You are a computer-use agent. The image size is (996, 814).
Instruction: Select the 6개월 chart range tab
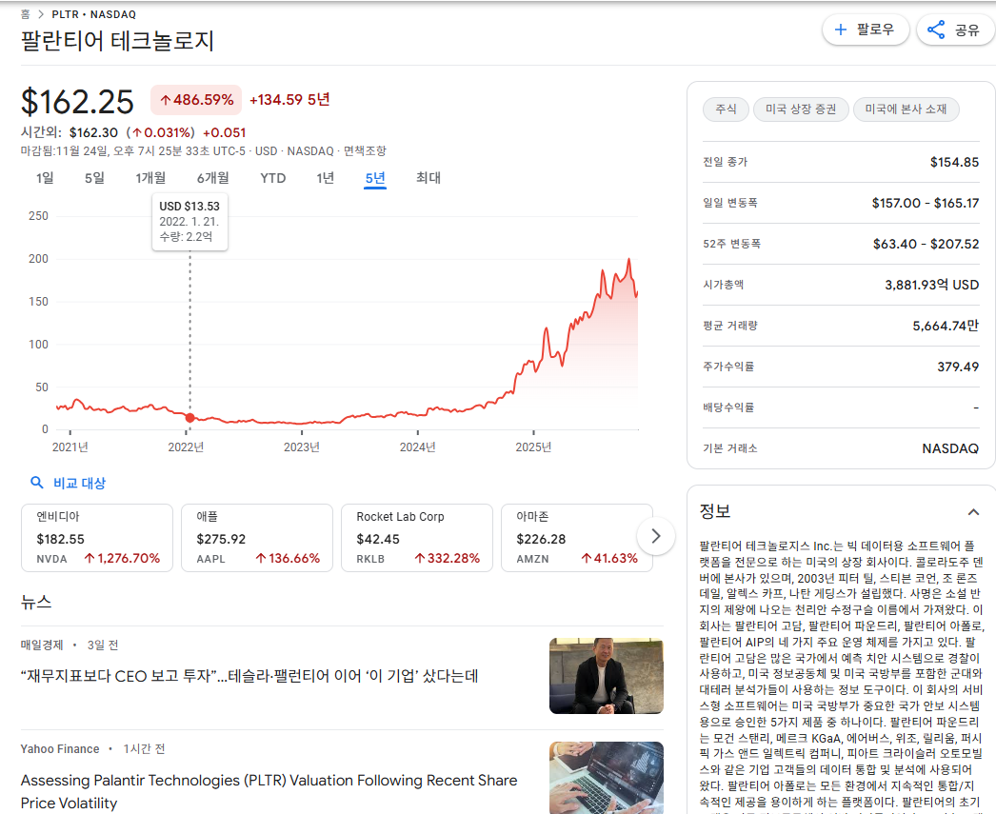[212, 178]
